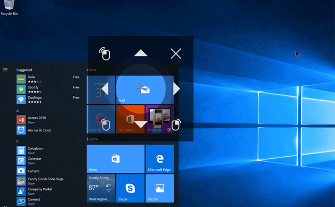Open Hulu suggested app
This screenshot has width=335, height=207.
(x=48, y=79)
